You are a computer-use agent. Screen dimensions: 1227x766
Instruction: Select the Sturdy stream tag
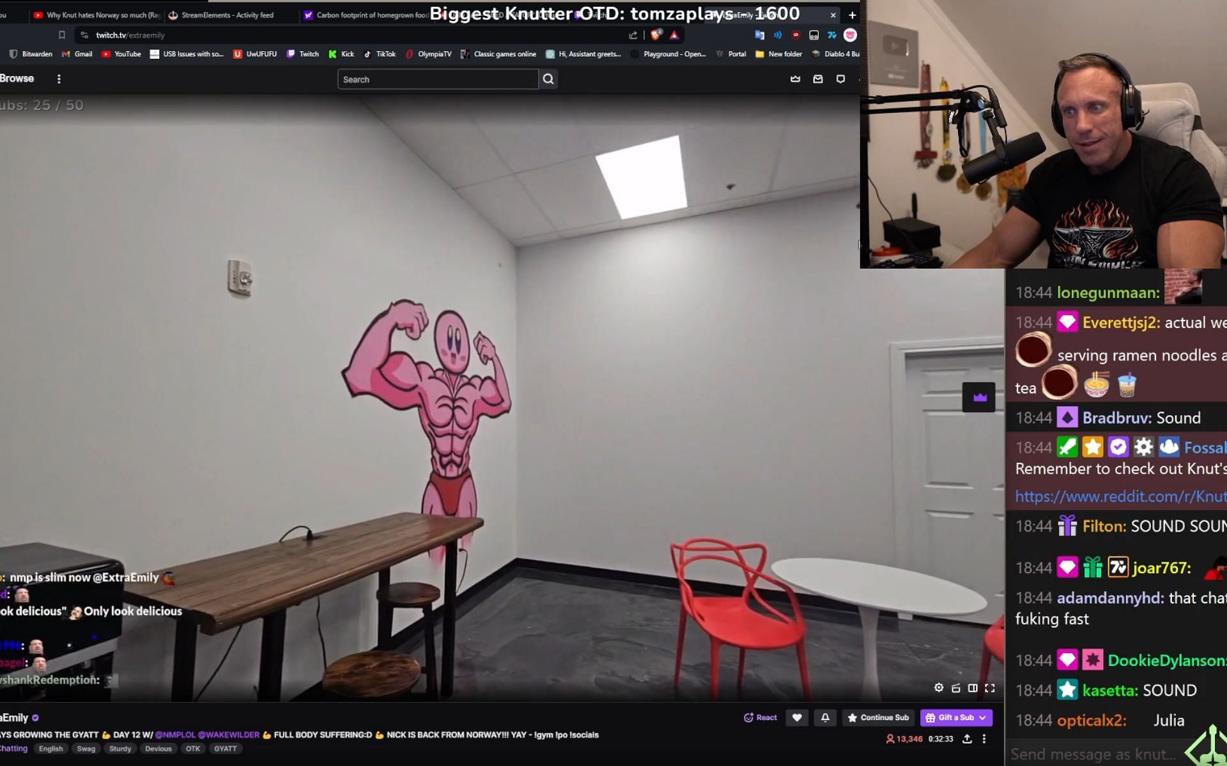[x=120, y=749]
